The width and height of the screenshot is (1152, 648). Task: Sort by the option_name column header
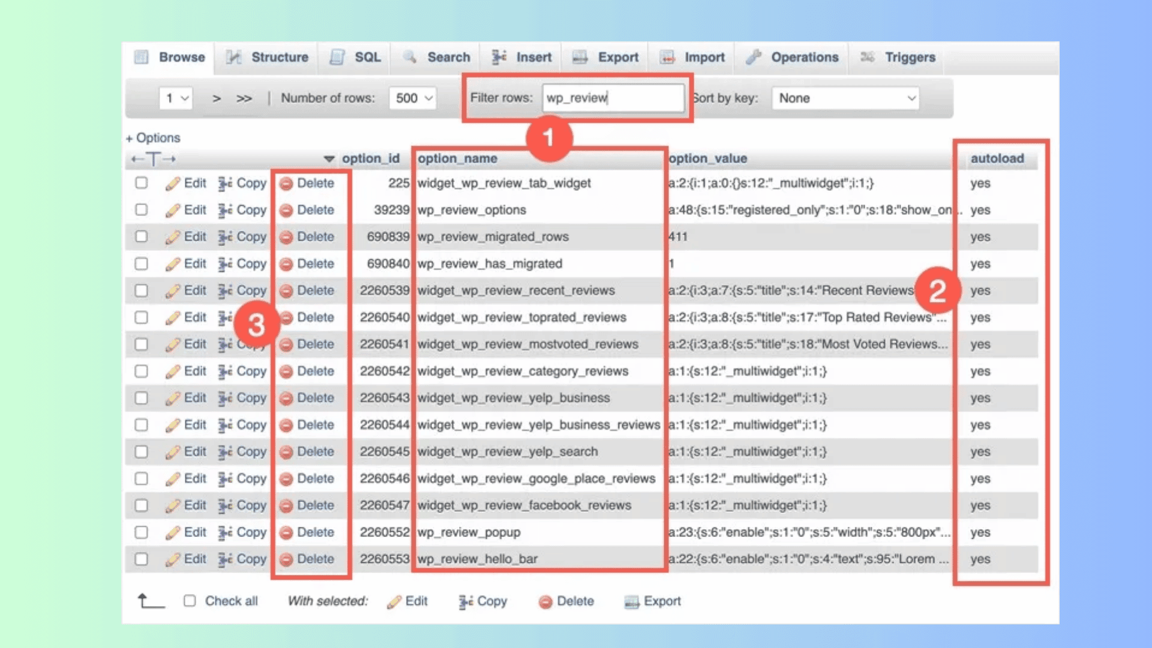457,158
